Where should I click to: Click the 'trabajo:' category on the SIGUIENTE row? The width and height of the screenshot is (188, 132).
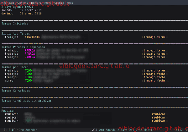(11, 37)
